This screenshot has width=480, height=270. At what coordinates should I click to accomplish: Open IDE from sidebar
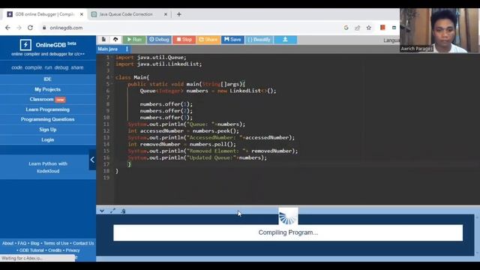47,79
